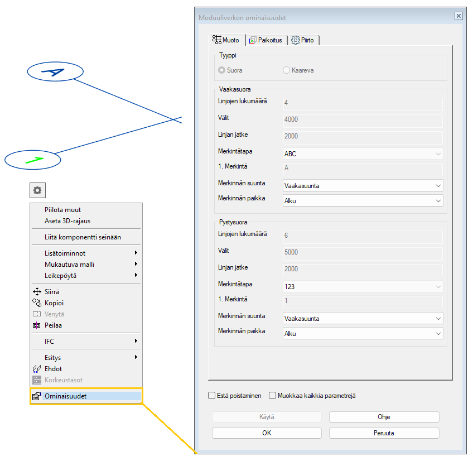This screenshot has height=461, width=473.
Task: Open Vaakasuora Merkinnän suunta dropdown
Action: pos(363,185)
